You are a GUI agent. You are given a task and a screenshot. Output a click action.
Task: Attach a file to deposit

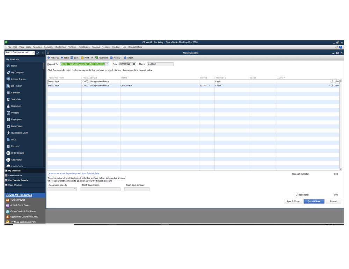coord(129,58)
